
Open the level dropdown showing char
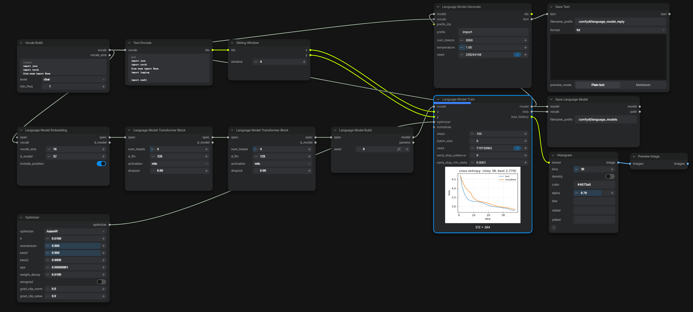pyautogui.click(x=74, y=79)
